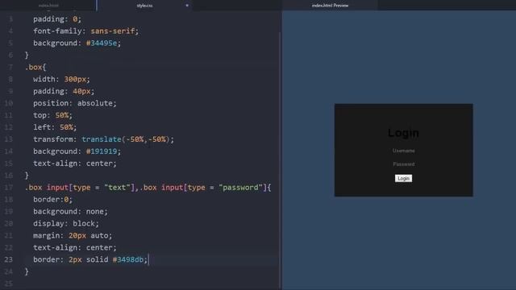Click the 'background: none;' line
The width and height of the screenshot is (516, 290).
(x=70, y=211)
